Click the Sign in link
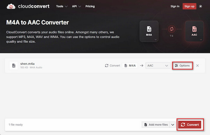 point(175,6)
